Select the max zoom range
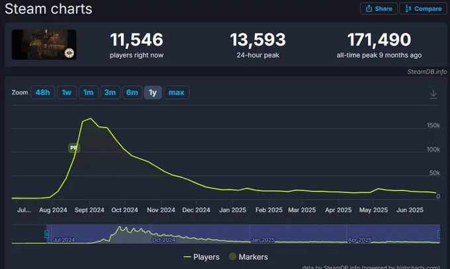 177,93
